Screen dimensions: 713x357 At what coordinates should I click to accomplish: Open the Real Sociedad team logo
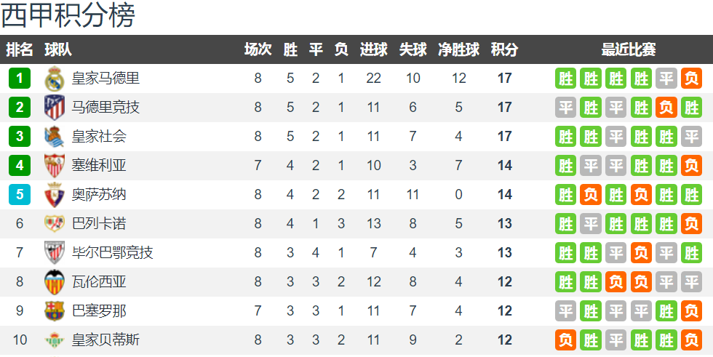(x=55, y=137)
